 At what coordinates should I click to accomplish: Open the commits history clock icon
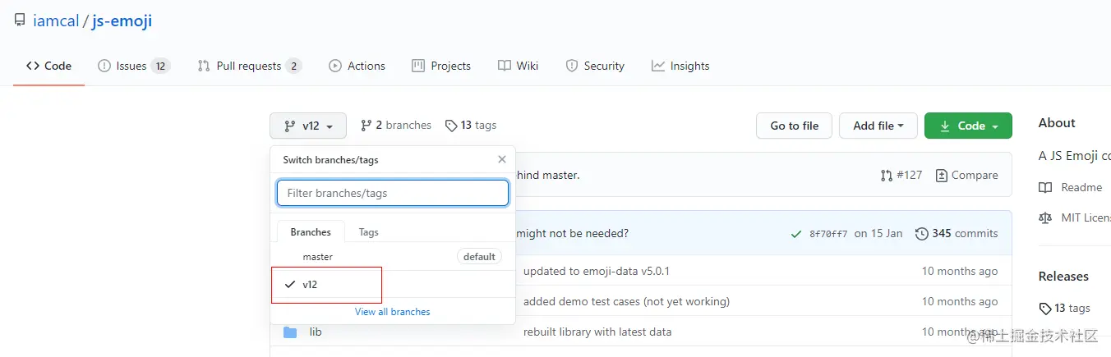point(922,234)
